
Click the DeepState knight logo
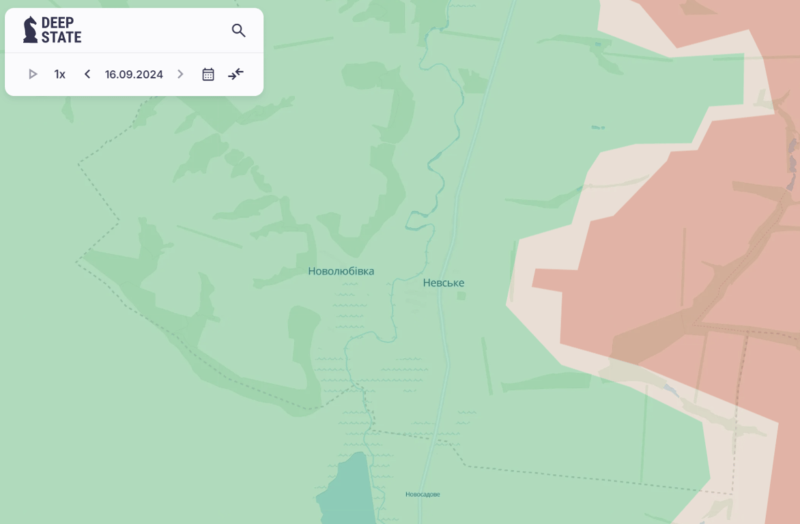31,30
